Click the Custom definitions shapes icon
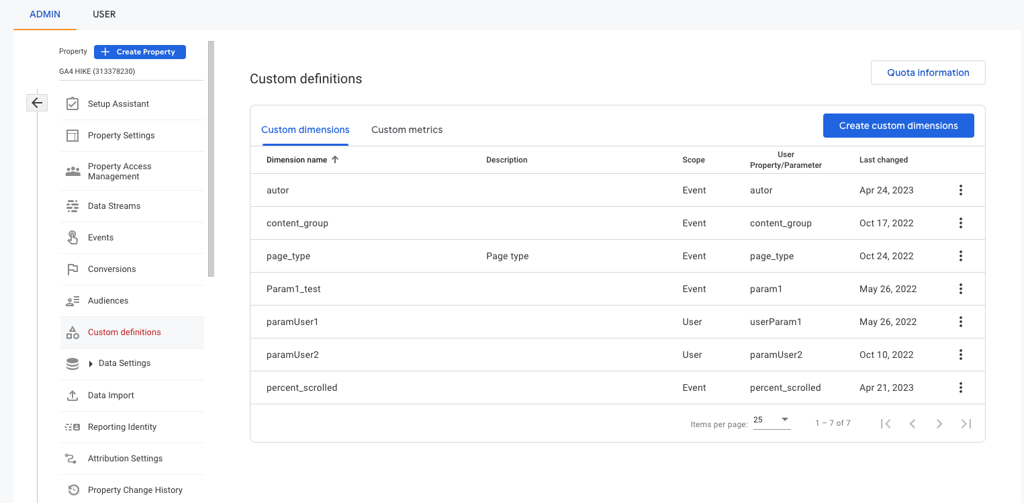Screen dimensions: 1024x503 click(x=73, y=332)
